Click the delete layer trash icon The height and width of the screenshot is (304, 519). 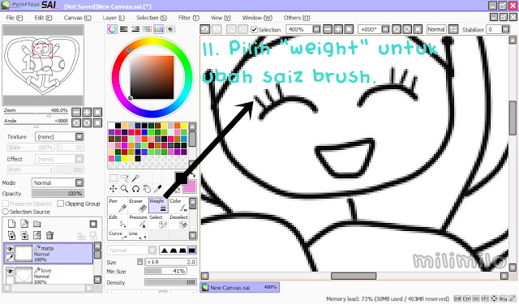49,235
